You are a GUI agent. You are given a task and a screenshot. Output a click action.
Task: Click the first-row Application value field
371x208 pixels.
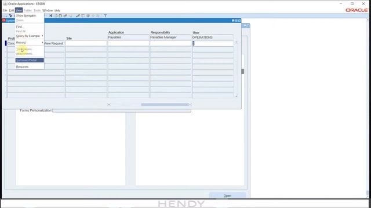click(129, 43)
